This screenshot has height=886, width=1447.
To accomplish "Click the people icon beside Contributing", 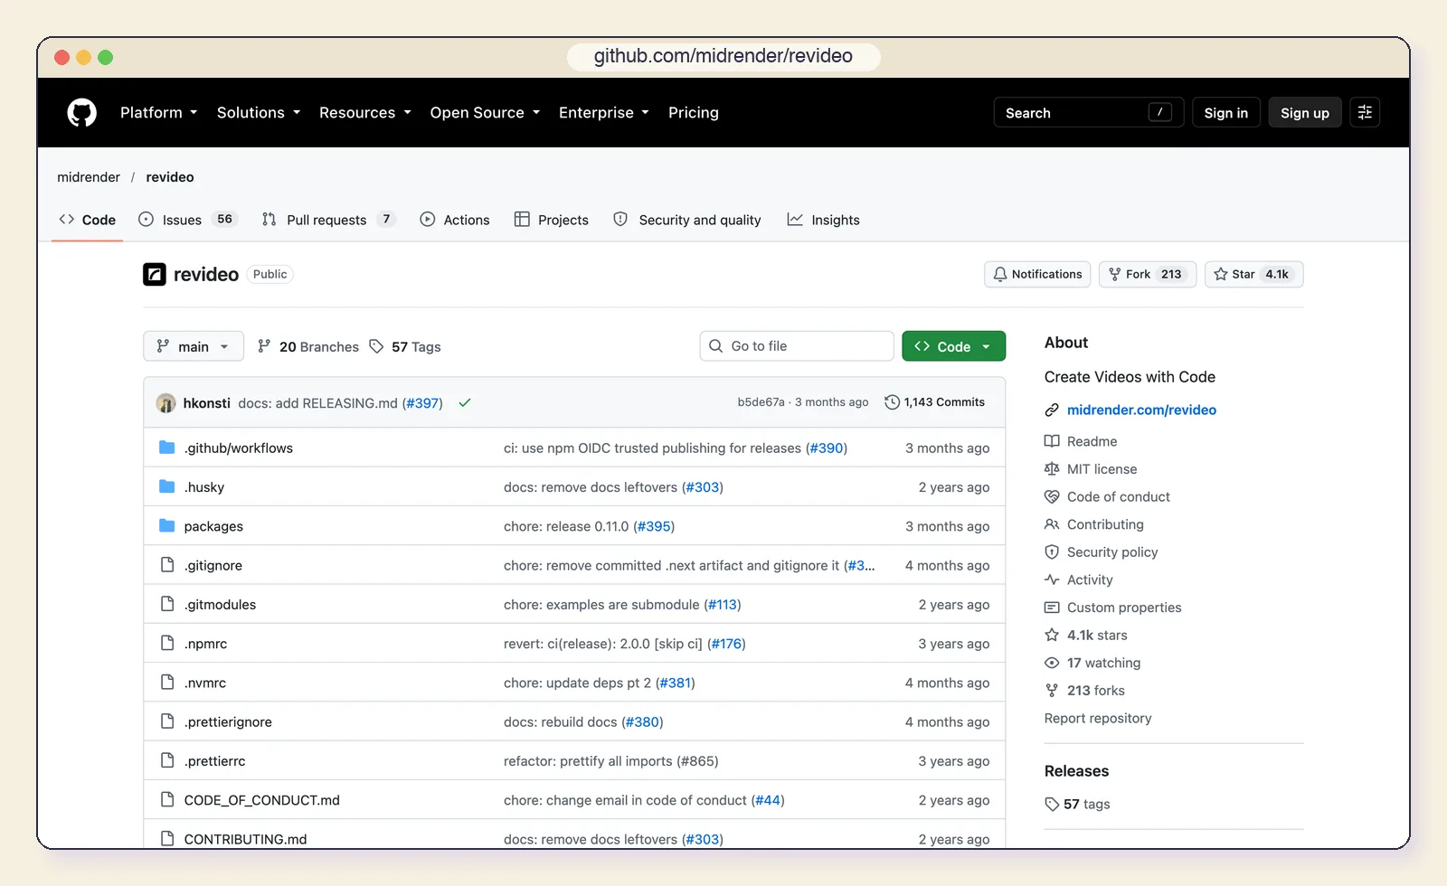I will (x=1052, y=524).
